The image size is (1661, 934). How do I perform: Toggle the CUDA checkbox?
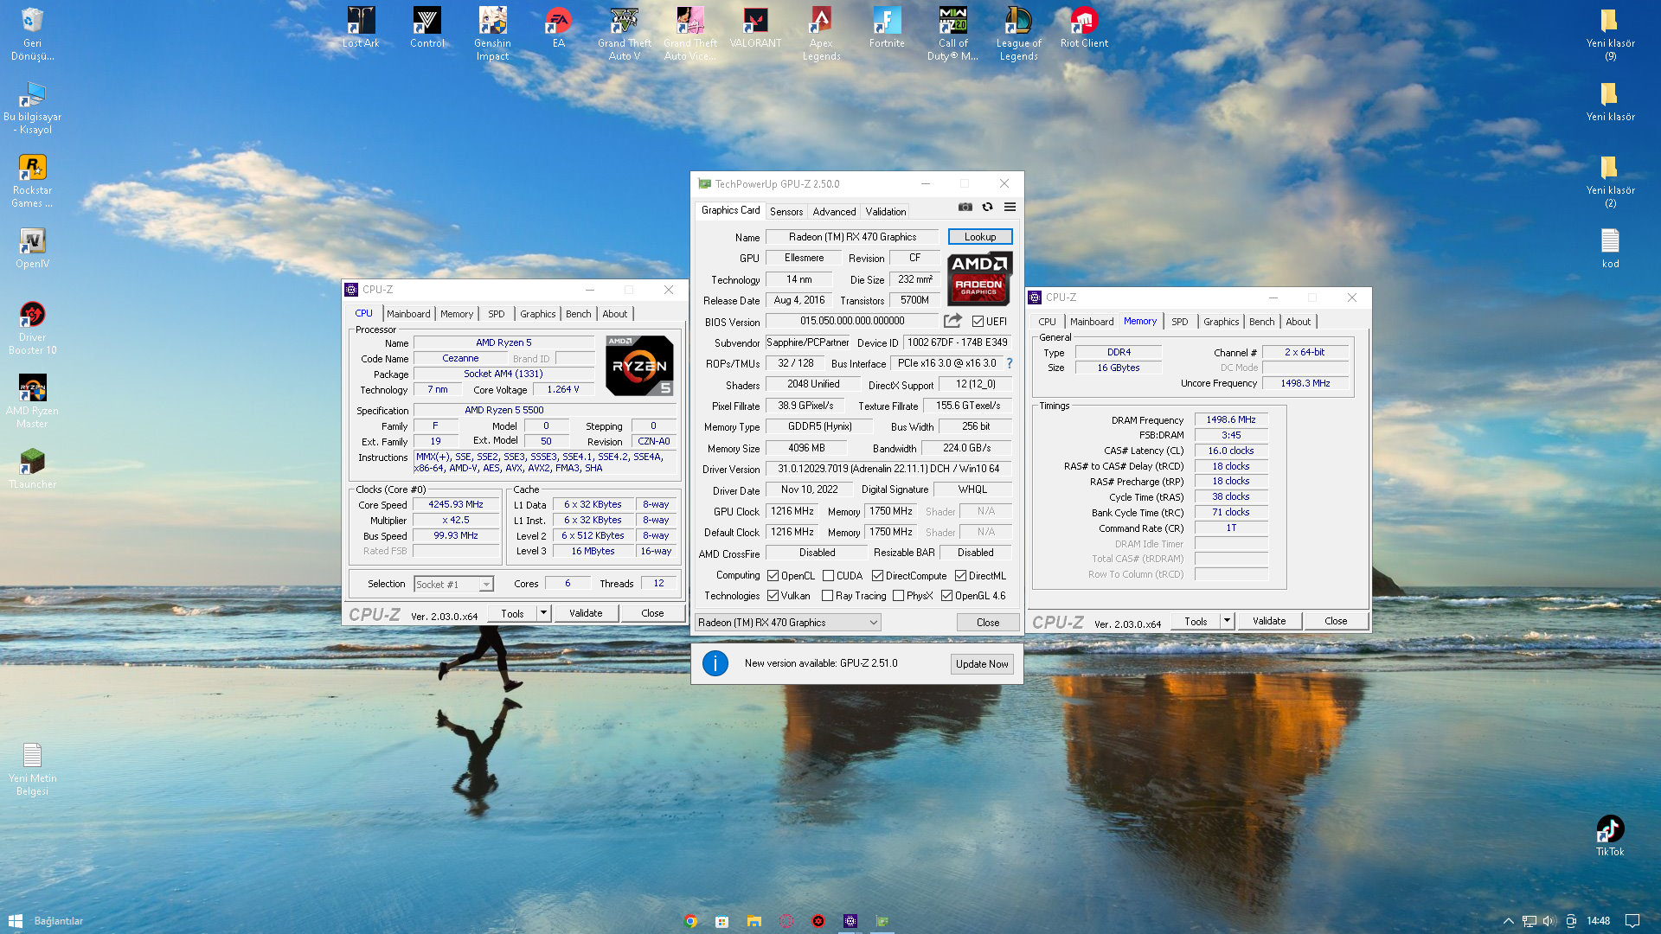[x=828, y=575]
